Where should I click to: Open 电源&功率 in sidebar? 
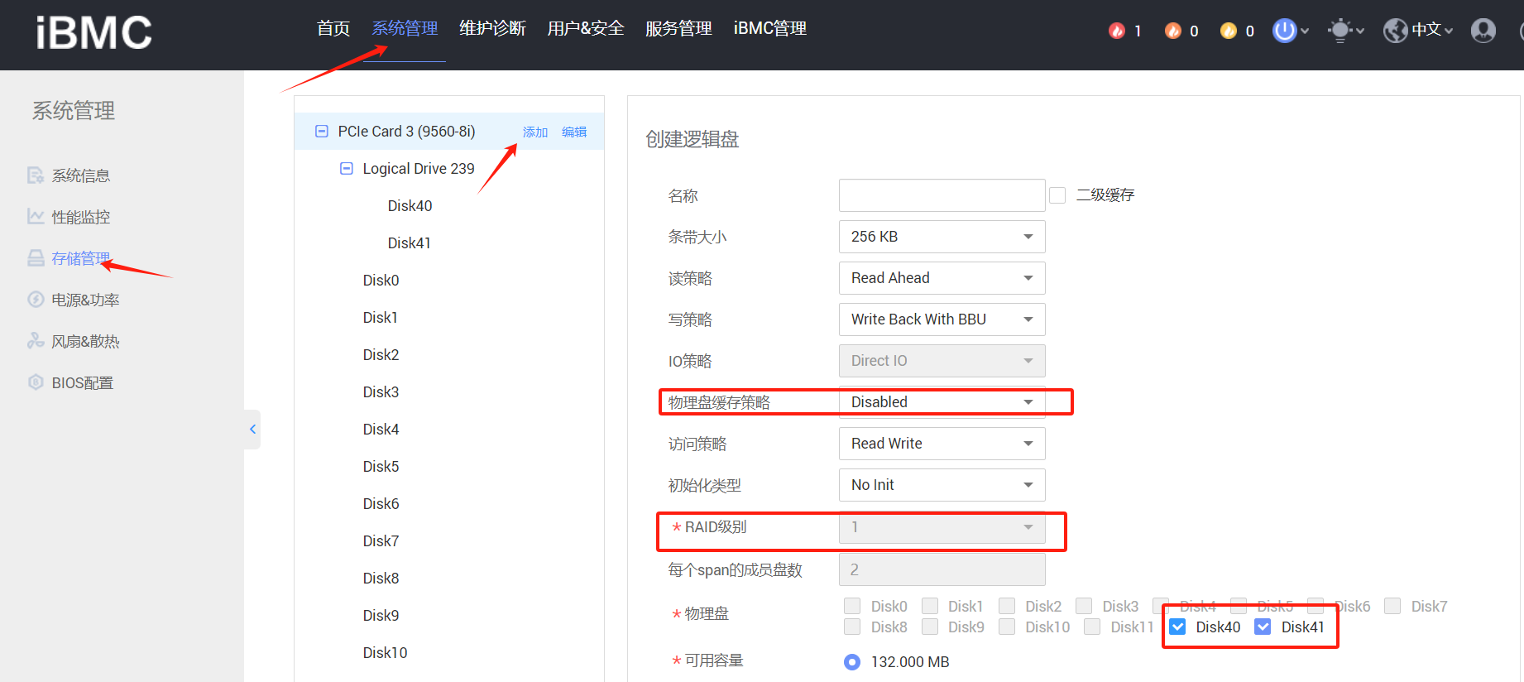tap(85, 300)
